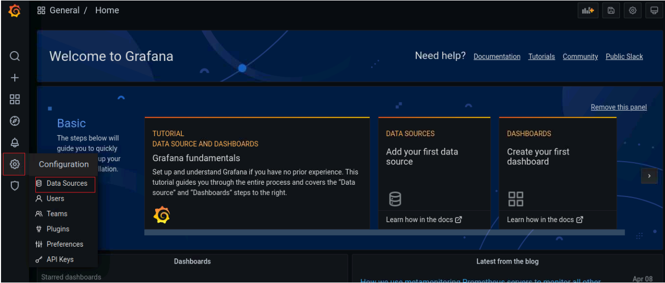Open the Grafana fundamentals tutorial card
Viewport: 665px width, 283px height.
pos(257,173)
